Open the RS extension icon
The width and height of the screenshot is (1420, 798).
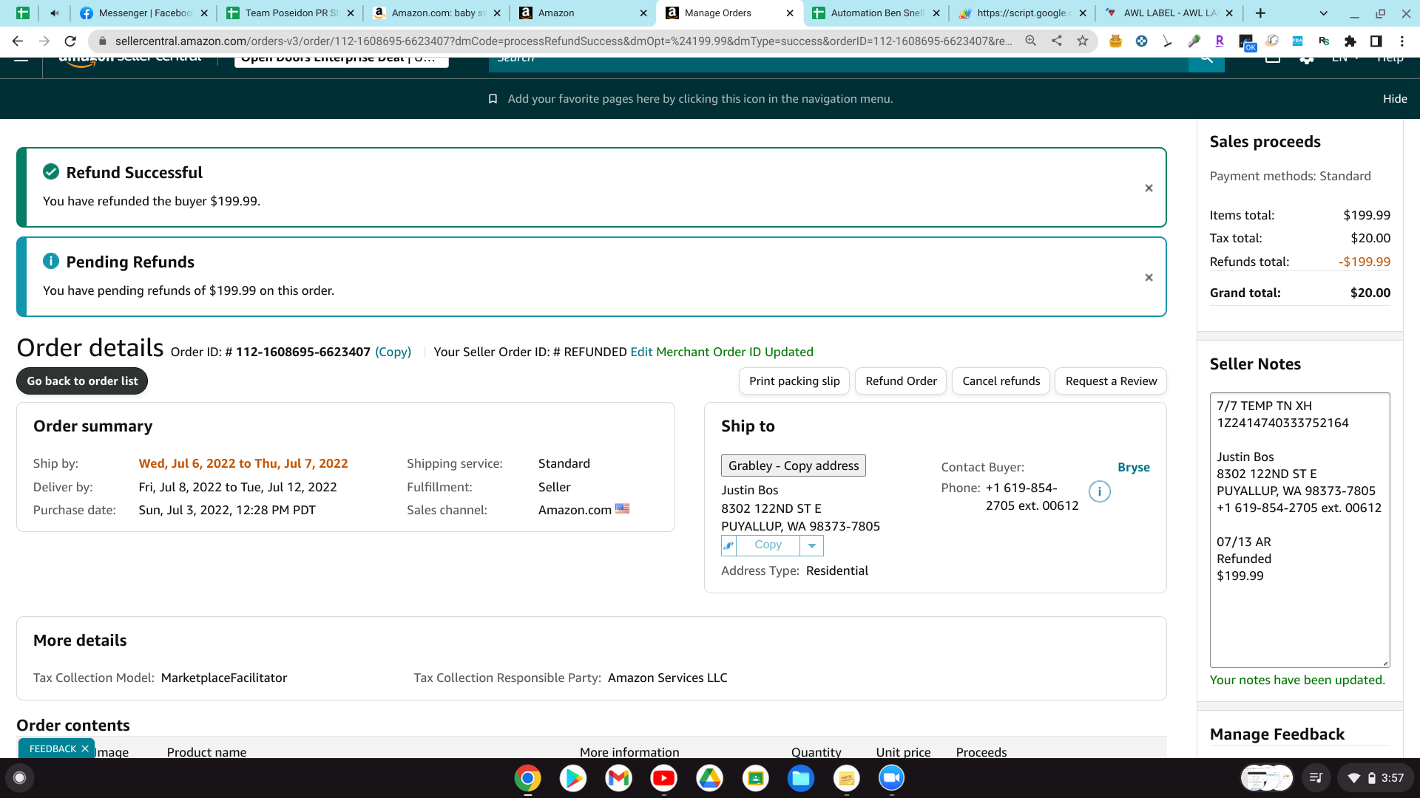pyautogui.click(x=1324, y=41)
